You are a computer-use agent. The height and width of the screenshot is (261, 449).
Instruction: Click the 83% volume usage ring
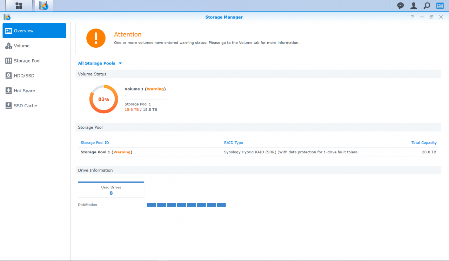pyautogui.click(x=103, y=99)
